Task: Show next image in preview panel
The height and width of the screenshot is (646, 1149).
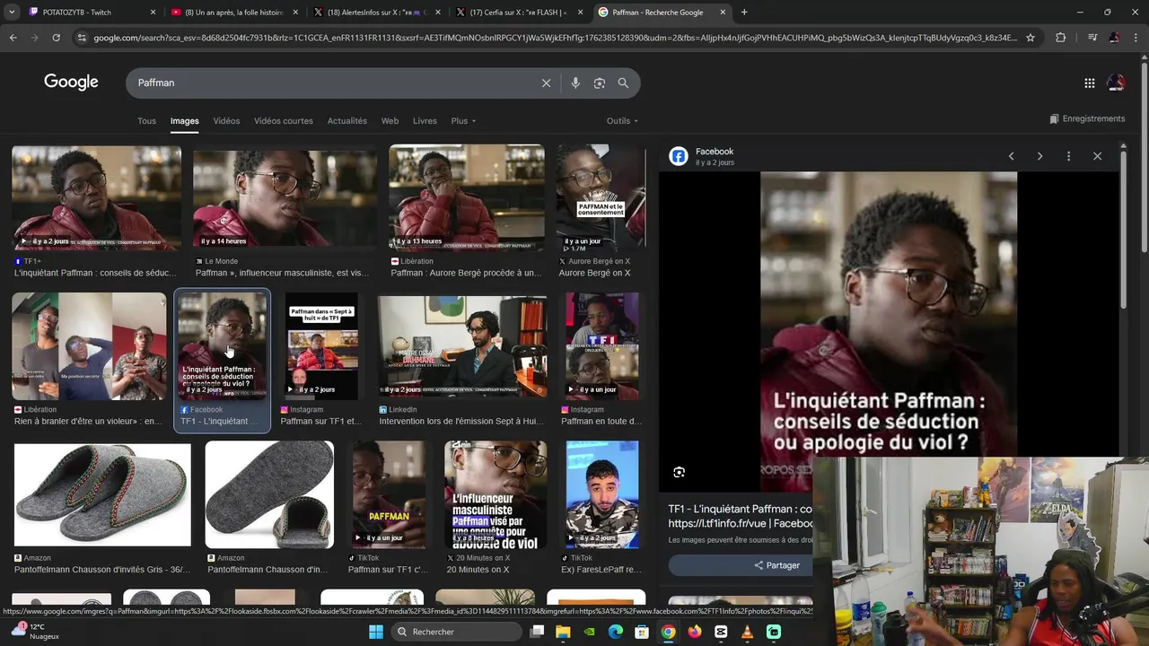Action: [1039, 156]
